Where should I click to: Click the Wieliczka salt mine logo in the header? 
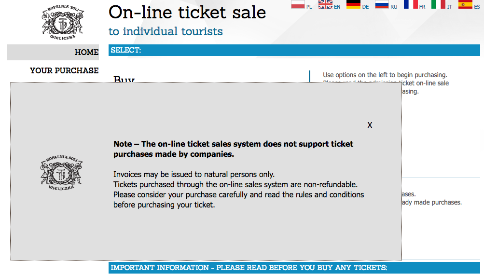coord(63,22)
